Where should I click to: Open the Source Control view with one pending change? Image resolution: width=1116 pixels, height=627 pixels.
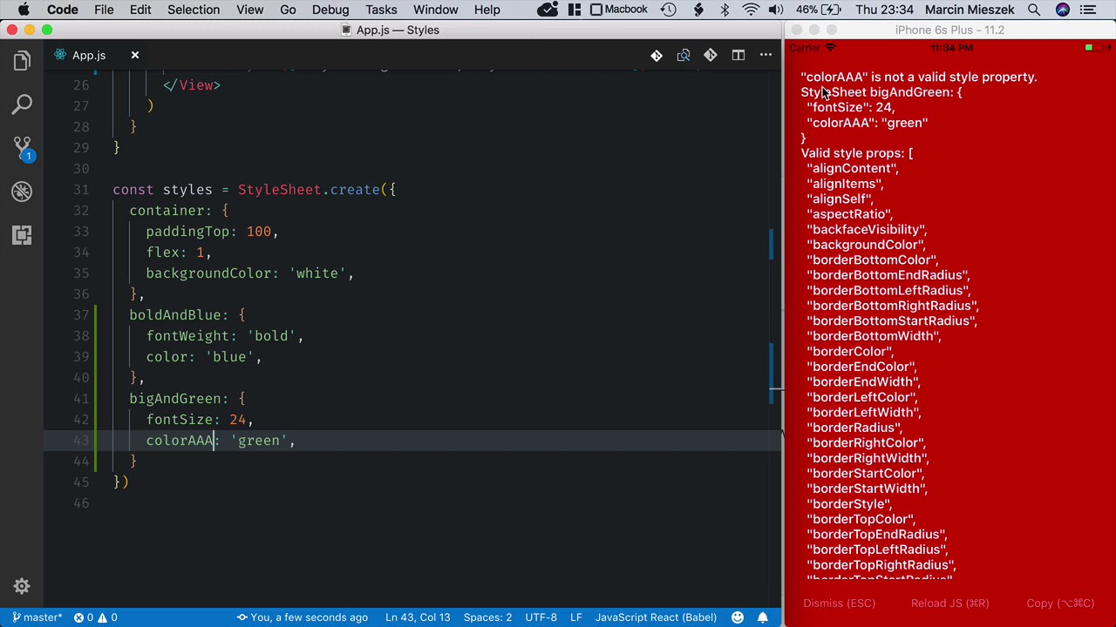coord(22,148)
